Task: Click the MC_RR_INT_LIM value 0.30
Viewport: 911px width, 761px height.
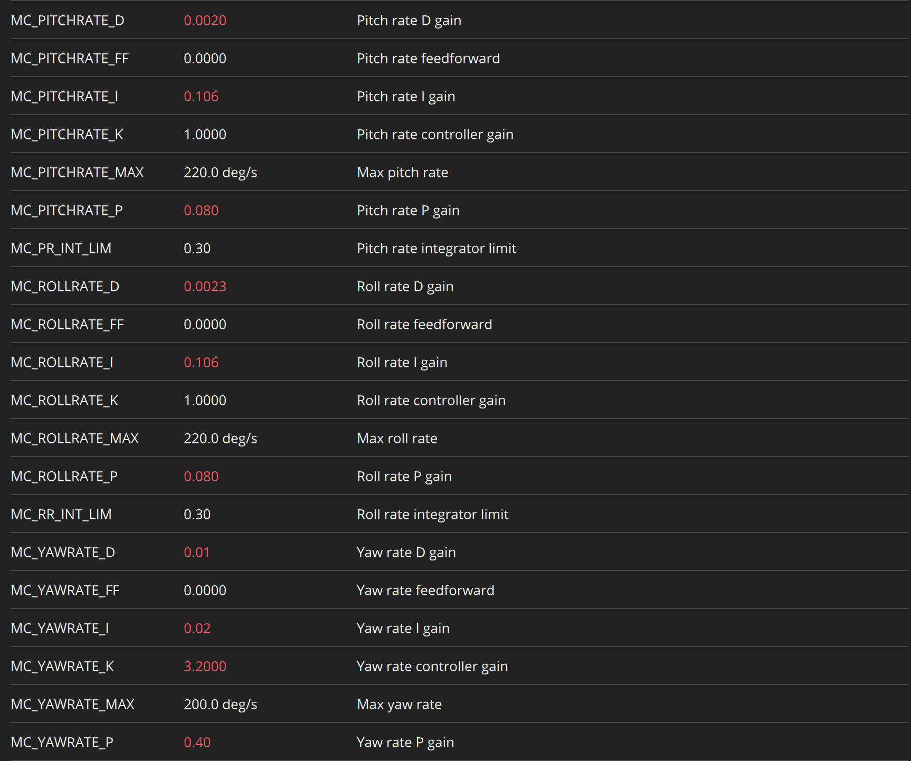Action: (197, 515)
